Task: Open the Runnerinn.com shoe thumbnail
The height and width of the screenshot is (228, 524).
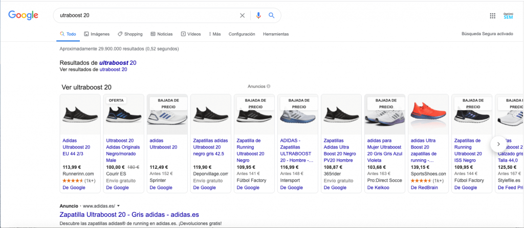Action: (x=80, y=114)
